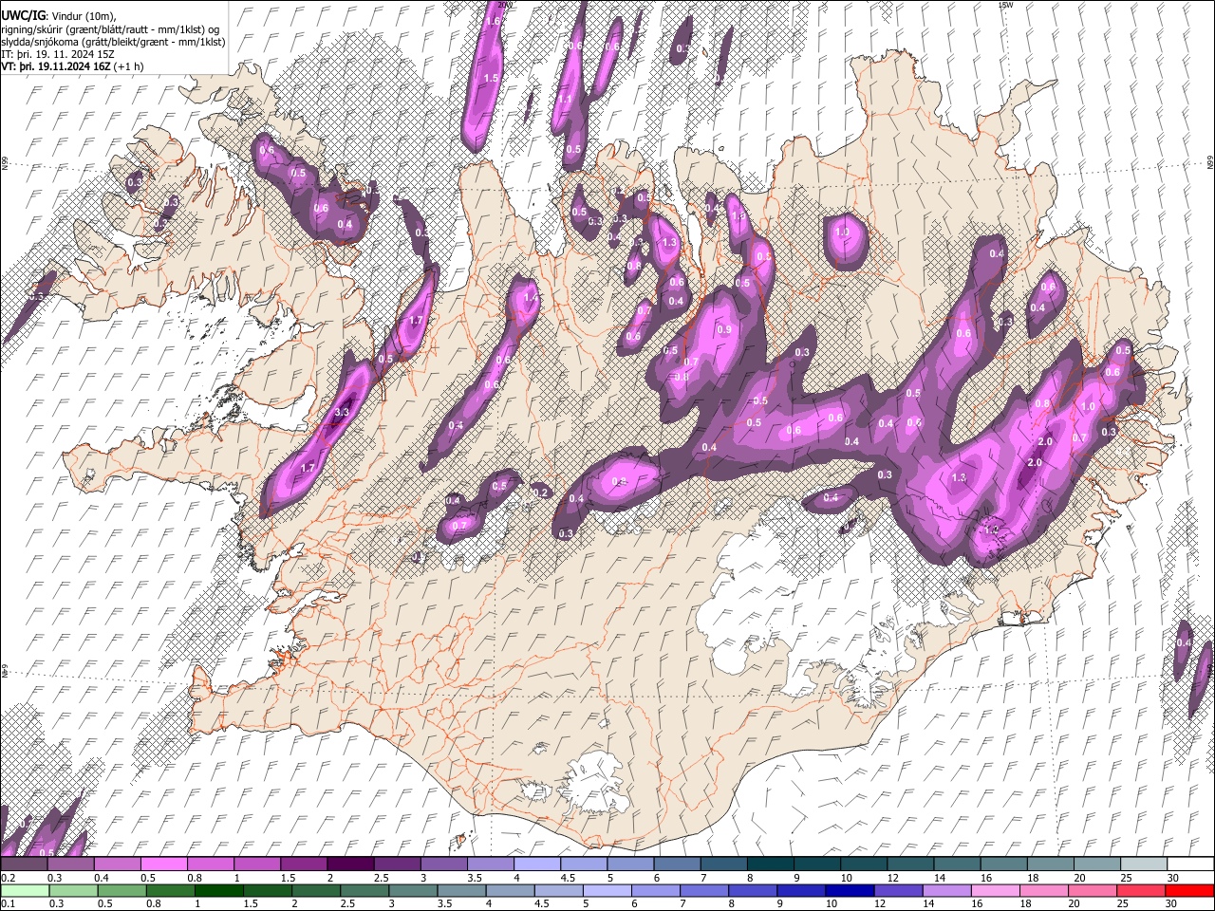Click the '1.4' precipitation value on the map

531,297
